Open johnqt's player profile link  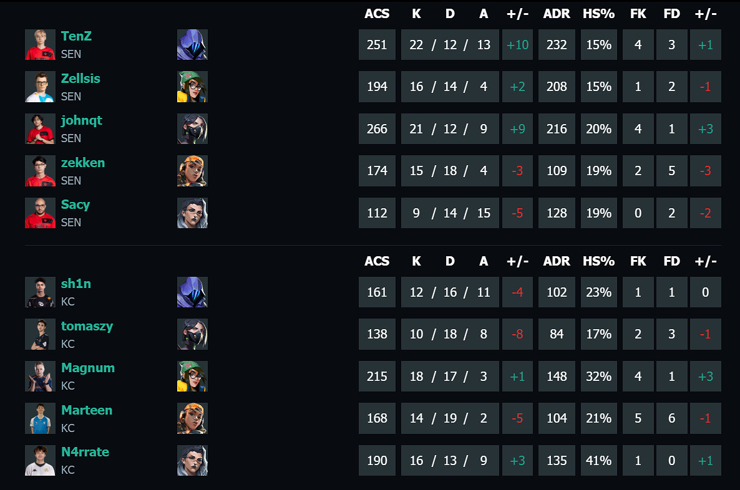81,120
